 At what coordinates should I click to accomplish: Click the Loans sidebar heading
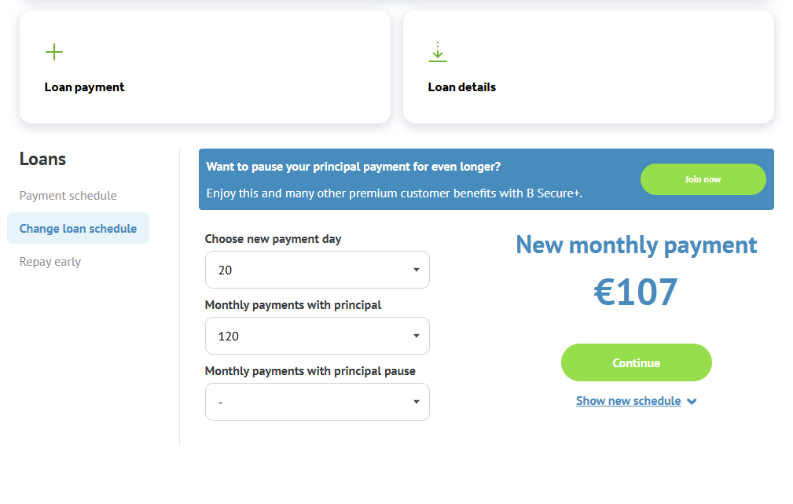42,160
